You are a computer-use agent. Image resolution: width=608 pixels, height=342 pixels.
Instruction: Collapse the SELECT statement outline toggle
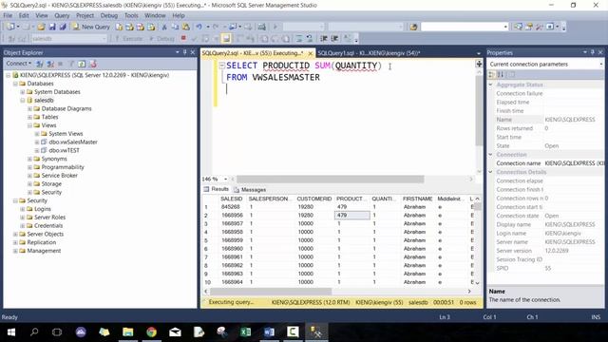point(221,66)
